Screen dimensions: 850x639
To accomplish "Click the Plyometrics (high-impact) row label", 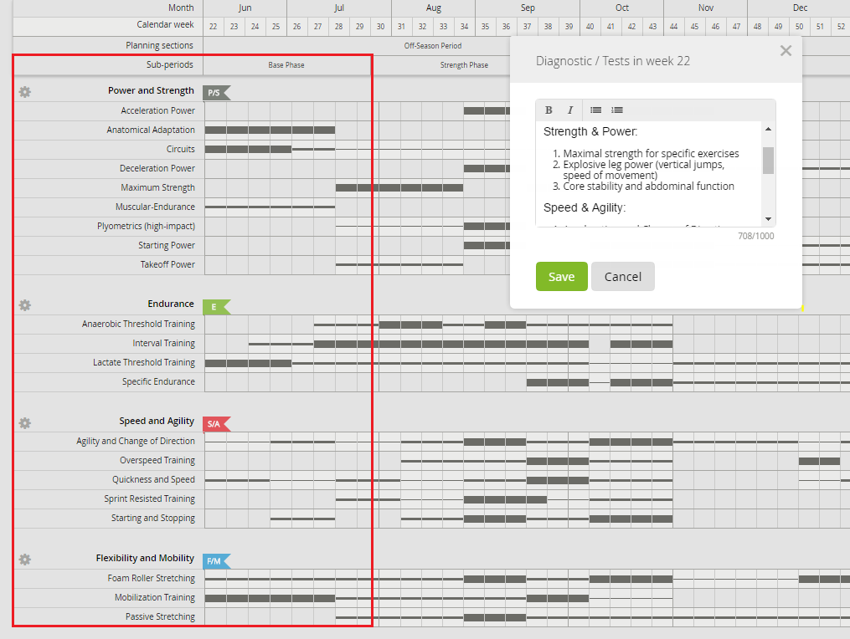I will (x=147, y=226).
